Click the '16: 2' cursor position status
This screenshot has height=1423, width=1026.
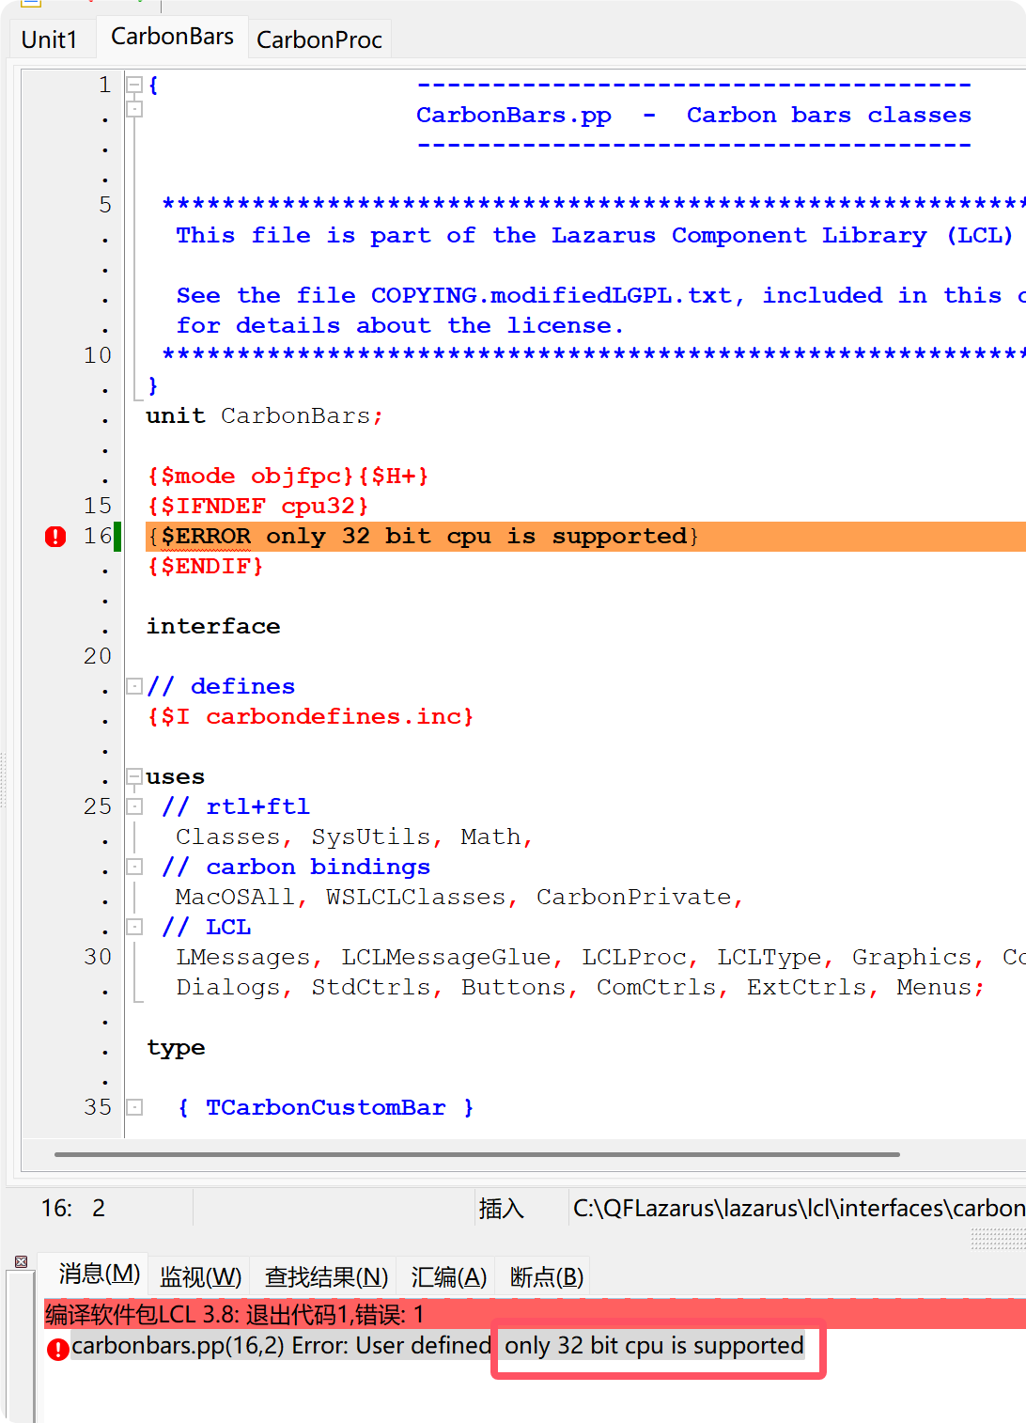[73, 1208]
